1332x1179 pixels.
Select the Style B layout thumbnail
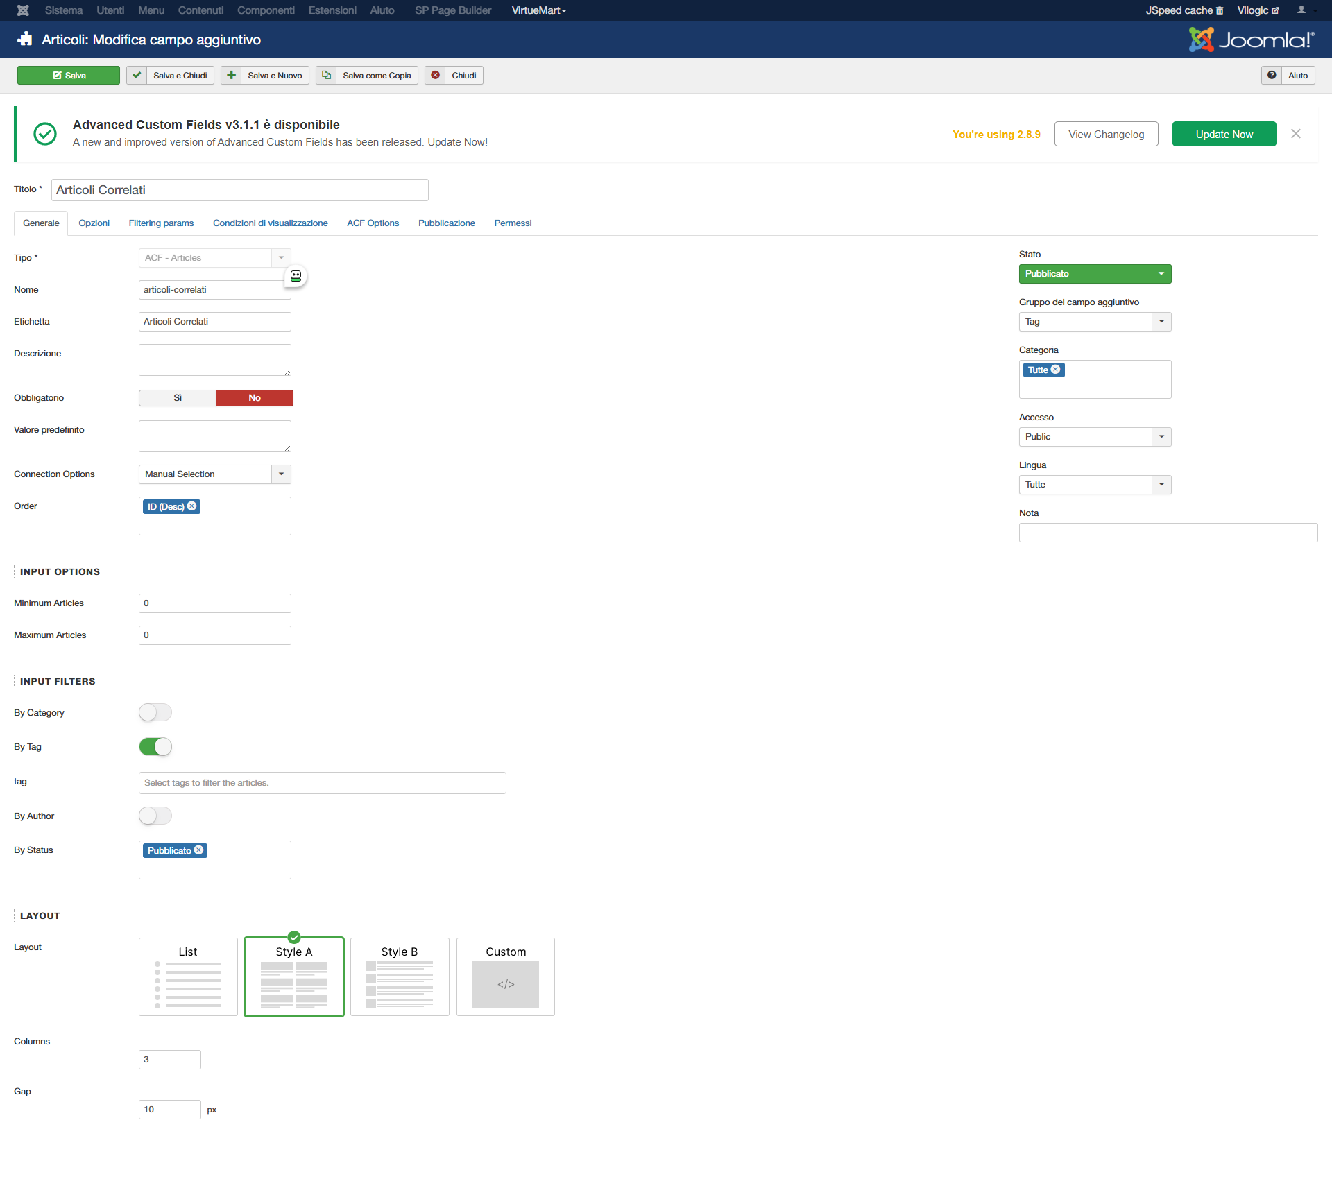click(x=400, y=976)
